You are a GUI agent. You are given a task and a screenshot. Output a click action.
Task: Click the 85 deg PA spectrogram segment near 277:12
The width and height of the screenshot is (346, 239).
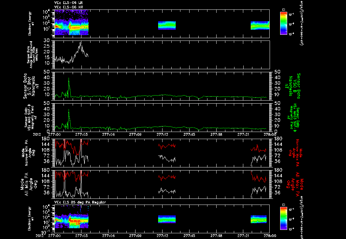167,219
